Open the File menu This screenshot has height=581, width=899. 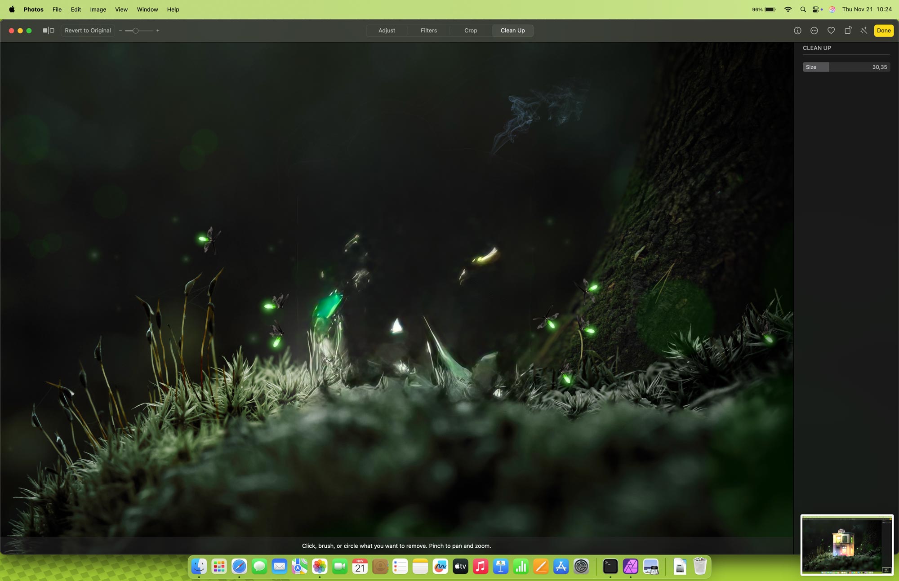pyautogui.click(x=57, y=9)
